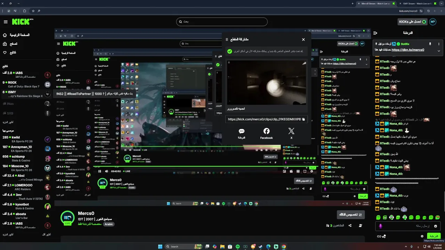The height and width of the screenshot is (250, 445).
Task: Click the customize channel button
Action: [351, 215]
